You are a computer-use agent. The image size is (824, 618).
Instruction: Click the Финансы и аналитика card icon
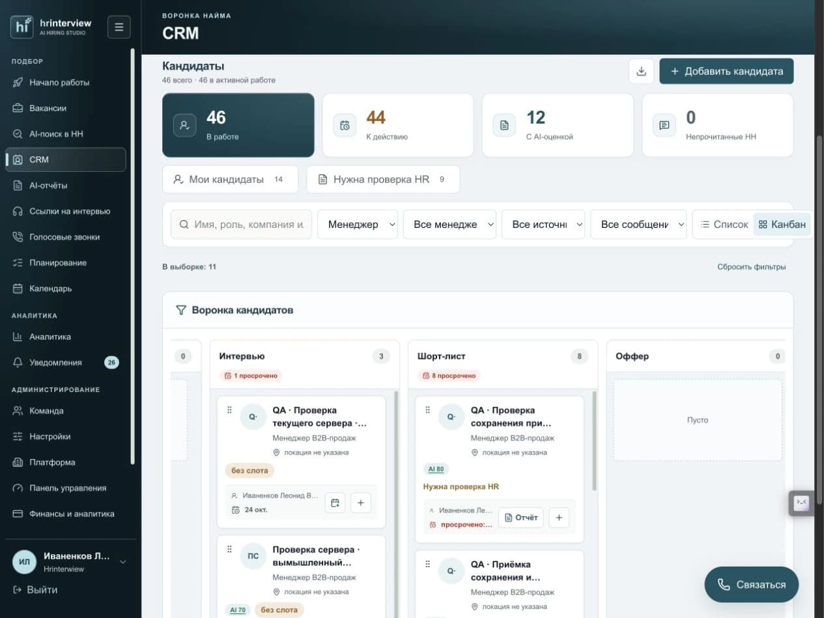[x=18, y=514]
